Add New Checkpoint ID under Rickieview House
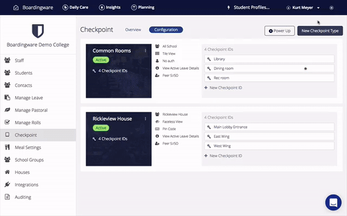 (223, 156)
